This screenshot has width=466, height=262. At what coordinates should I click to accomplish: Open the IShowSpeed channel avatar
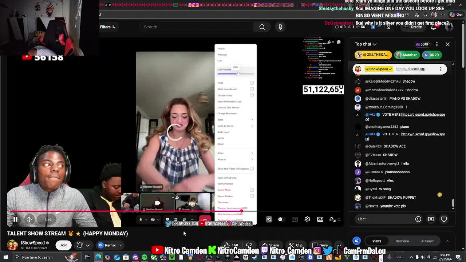click(x=12, y=245)
